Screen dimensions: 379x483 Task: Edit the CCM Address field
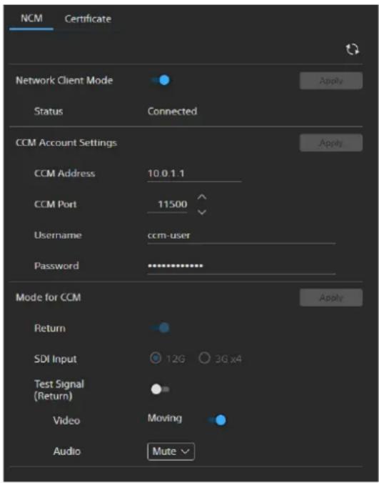coord(194,174)
